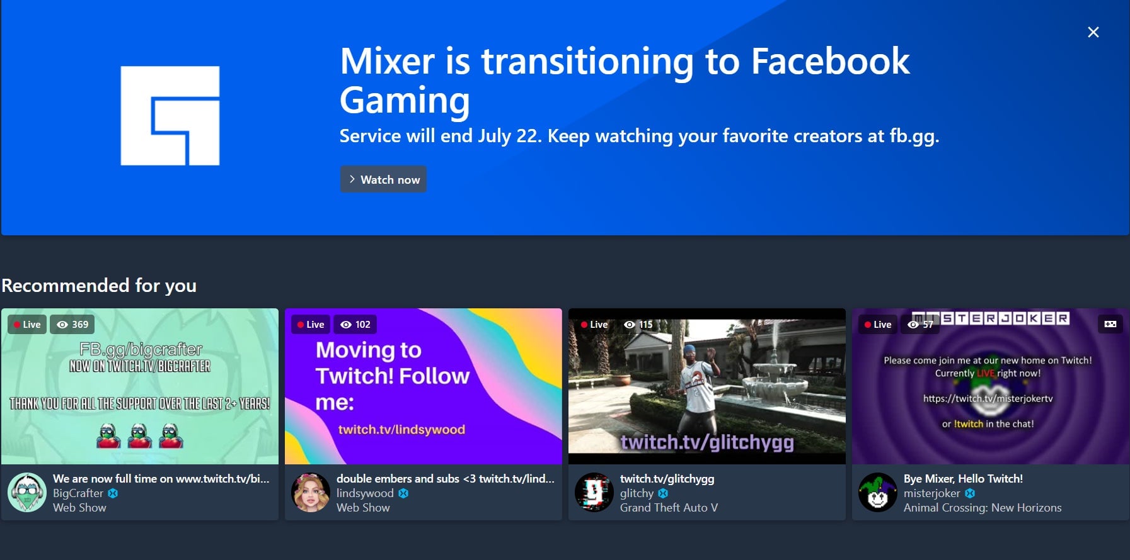Click the BigCrafter channel name

[x=78, y=493]
